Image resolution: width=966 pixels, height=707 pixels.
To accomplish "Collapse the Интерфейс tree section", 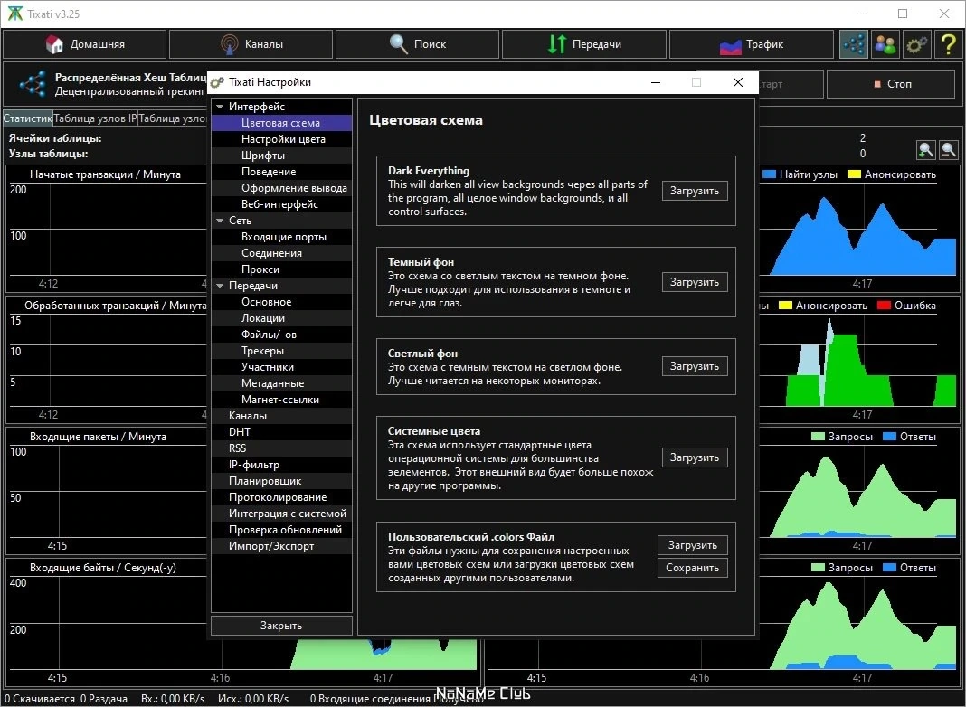I will point(220,107).
